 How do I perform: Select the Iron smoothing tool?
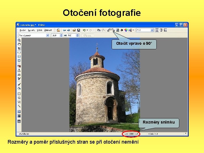pyautogui.click(x=19, y=75)
